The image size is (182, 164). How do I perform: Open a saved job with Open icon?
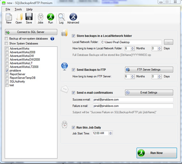click(x=19, y=17)
